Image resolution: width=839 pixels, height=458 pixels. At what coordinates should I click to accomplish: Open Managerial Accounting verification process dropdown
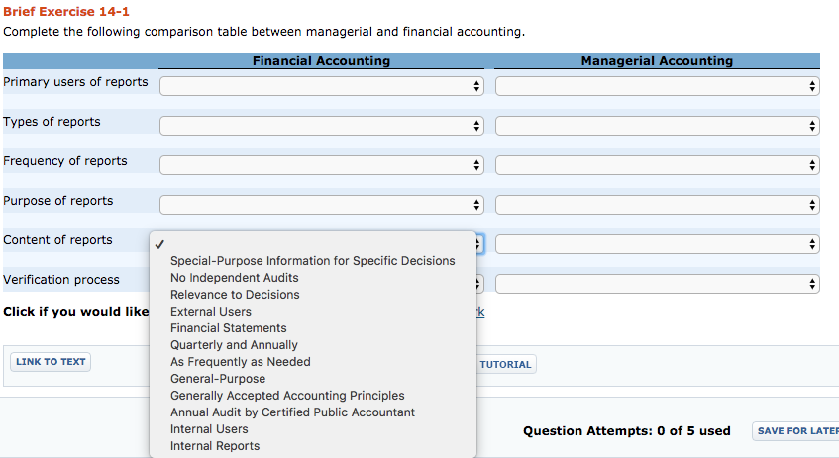point(658,284)
